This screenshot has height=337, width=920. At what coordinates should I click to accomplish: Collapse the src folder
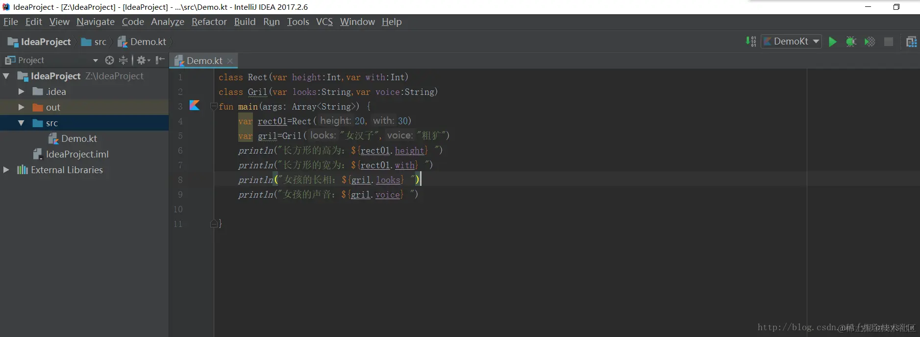[x=21, y=123]
